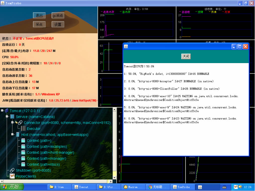The width and height of the screenshot is (255, 191).
Task: Click the Connector port=8080 chain-link icon
Action: [20, 123]
